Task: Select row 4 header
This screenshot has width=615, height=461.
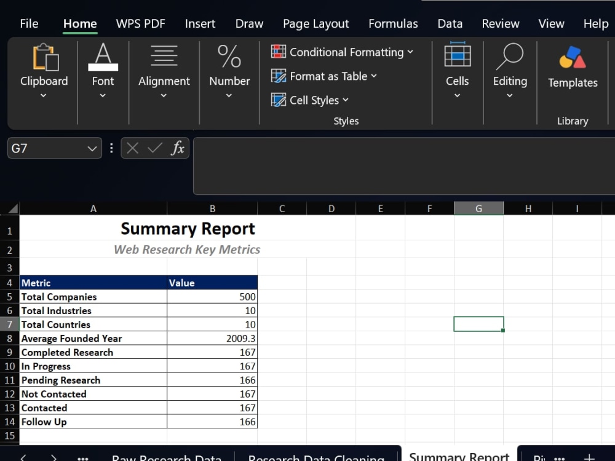Action: pyautogui.click(x=9, y=283)
